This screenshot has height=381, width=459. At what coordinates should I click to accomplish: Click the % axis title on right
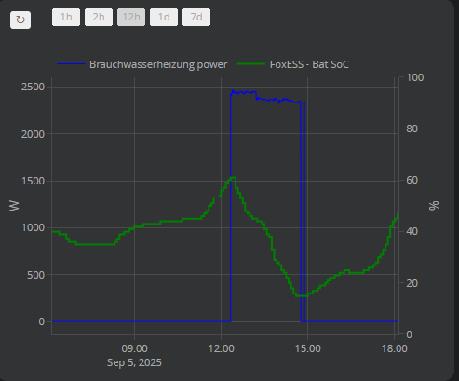click(x=434, y=206)
